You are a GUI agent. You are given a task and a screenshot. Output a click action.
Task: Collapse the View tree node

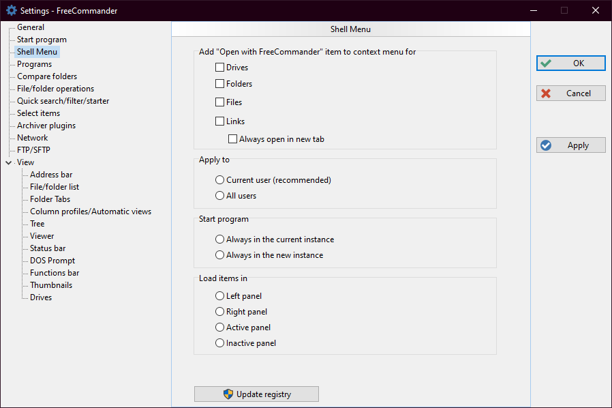tap(8, 163)
